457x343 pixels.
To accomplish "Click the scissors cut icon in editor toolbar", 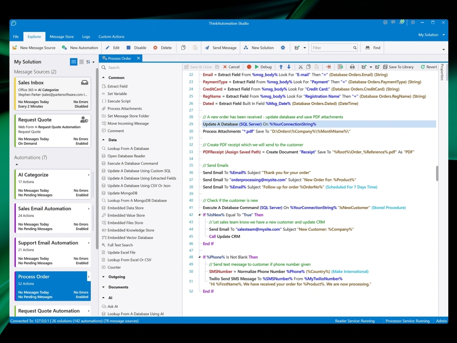I will click(300, 67).
